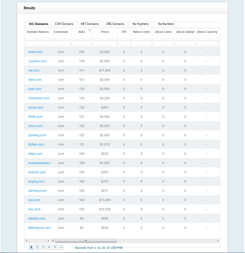Click the rez.com domain link

click(x=34, y=70)
